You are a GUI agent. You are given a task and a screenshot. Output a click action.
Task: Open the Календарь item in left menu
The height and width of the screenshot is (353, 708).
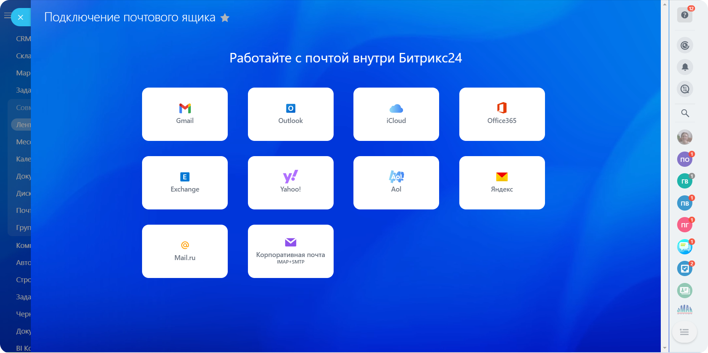tap(23, 159)
